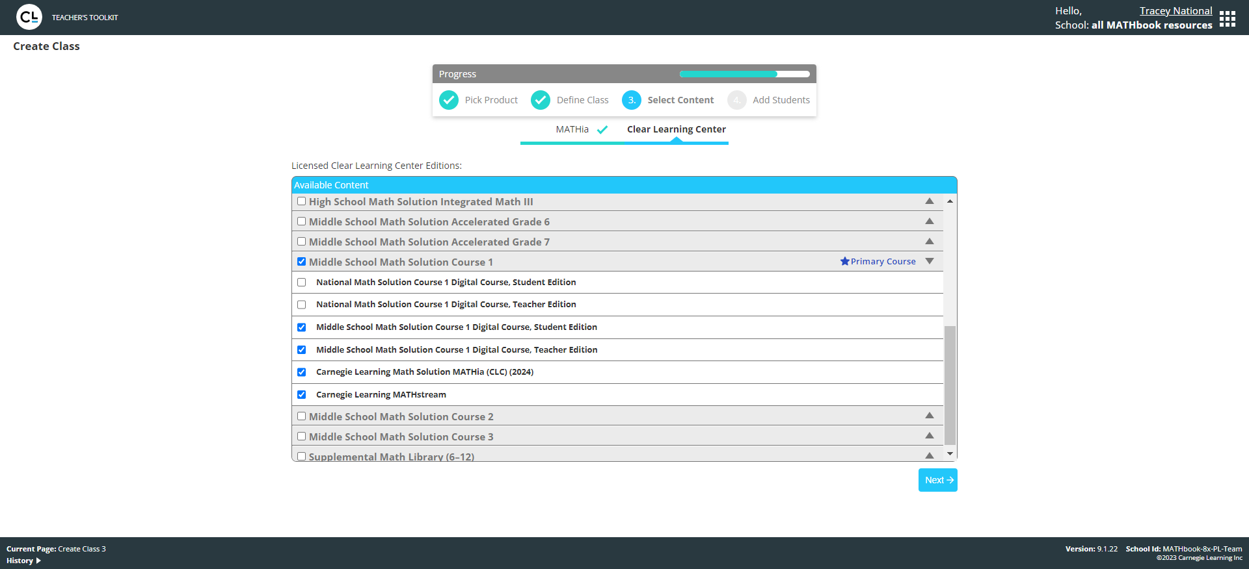Click 'Carnegie Learning MATHstream' row text
This screenshot has height=569, width=1249.
tap(381, 395)
